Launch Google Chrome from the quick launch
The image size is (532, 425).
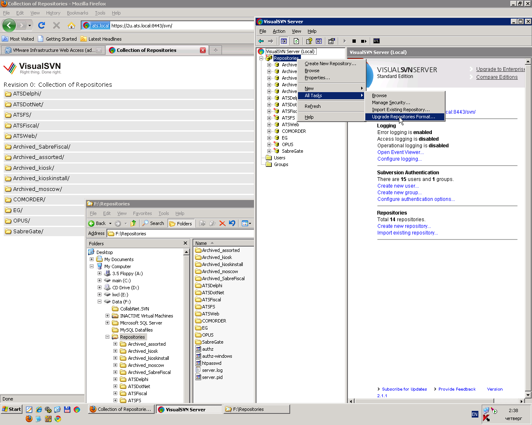(58, 419)
